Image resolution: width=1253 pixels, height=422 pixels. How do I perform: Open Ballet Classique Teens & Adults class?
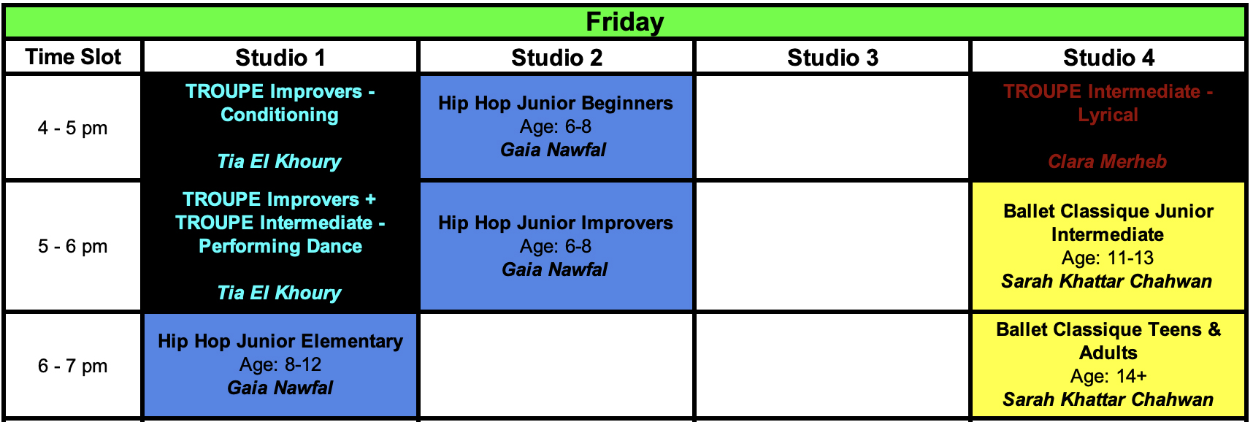click(x=1108, y=365)
